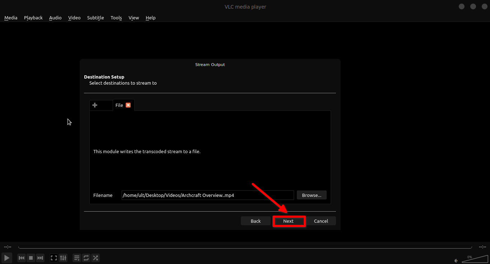Screen dimensions: 490x264
Task: Stop playback with the square icon
Action: (31, 258)
